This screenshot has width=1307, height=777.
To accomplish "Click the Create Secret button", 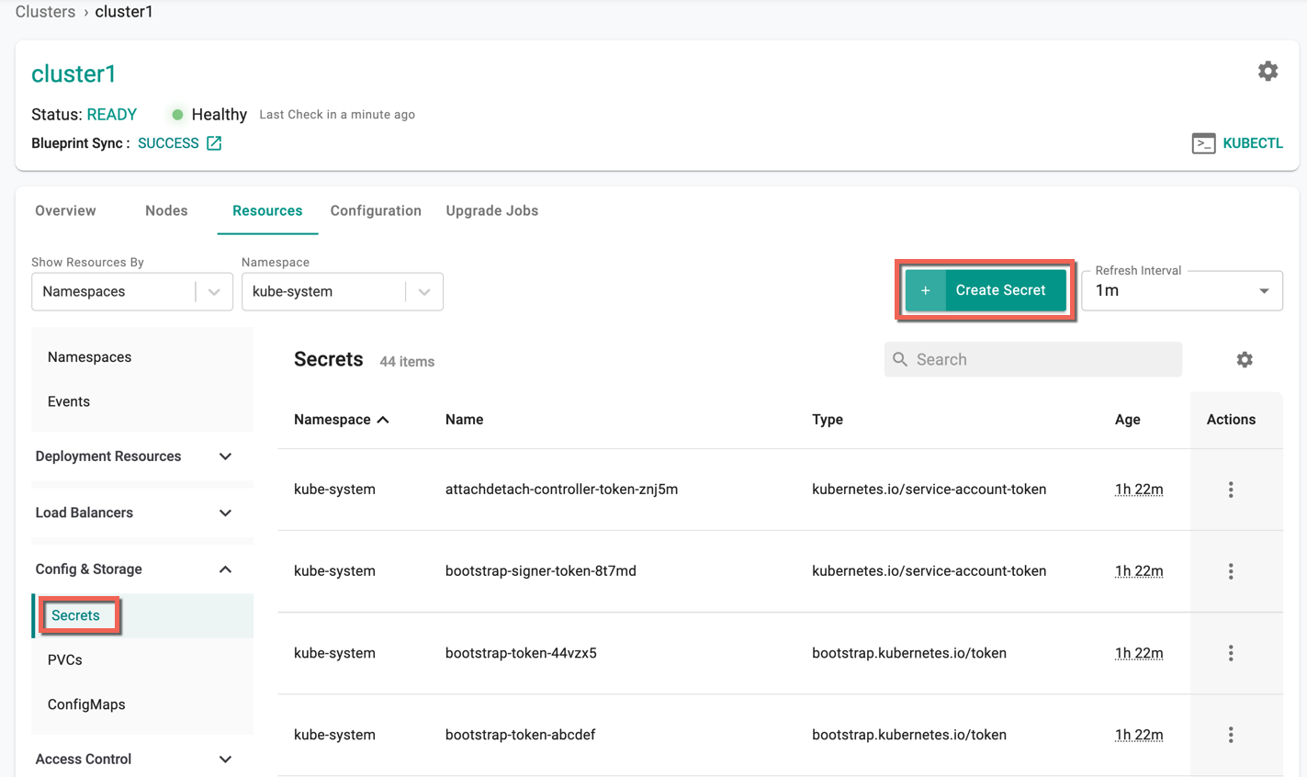I will point(986,290).
